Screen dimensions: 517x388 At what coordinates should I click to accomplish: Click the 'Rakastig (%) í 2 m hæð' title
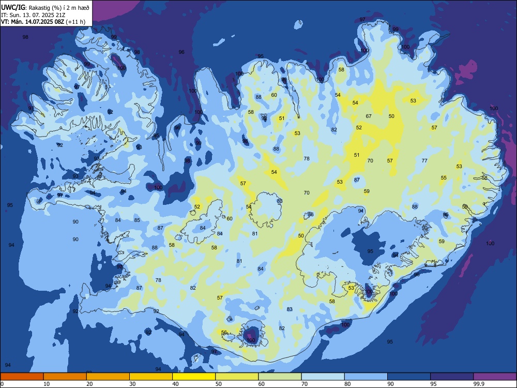[59, 8]
